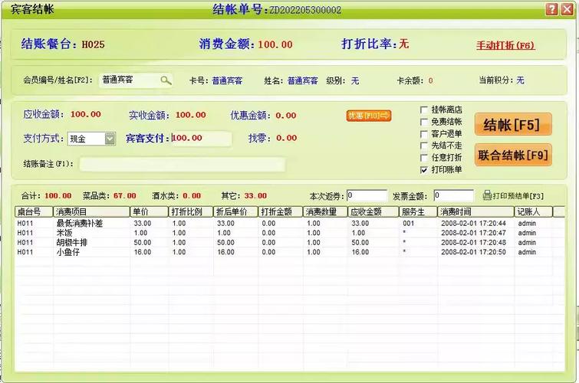Enable 任意打折 checkbox
This screenshot has height=383, width=579.
point(424,158)
